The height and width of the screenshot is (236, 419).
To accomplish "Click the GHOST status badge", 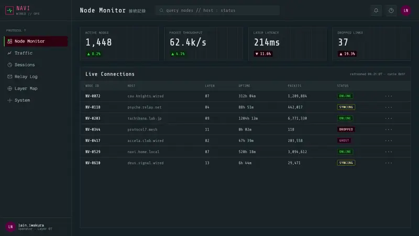I will (344, 141).
